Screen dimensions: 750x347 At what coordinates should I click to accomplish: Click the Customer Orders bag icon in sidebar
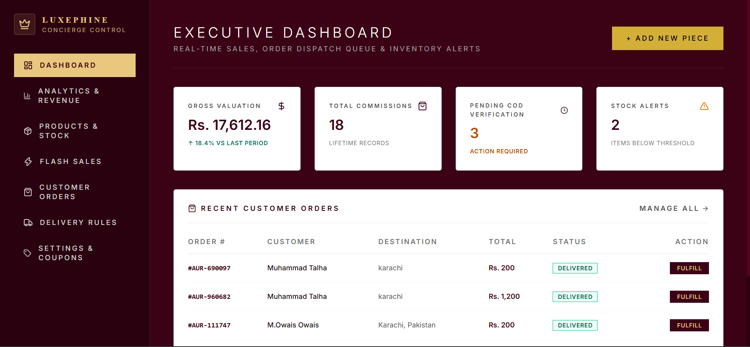click(28, 192)
